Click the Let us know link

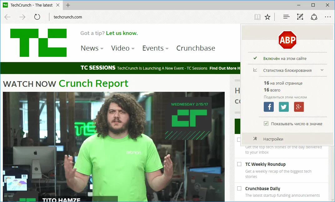click(122, 33)
